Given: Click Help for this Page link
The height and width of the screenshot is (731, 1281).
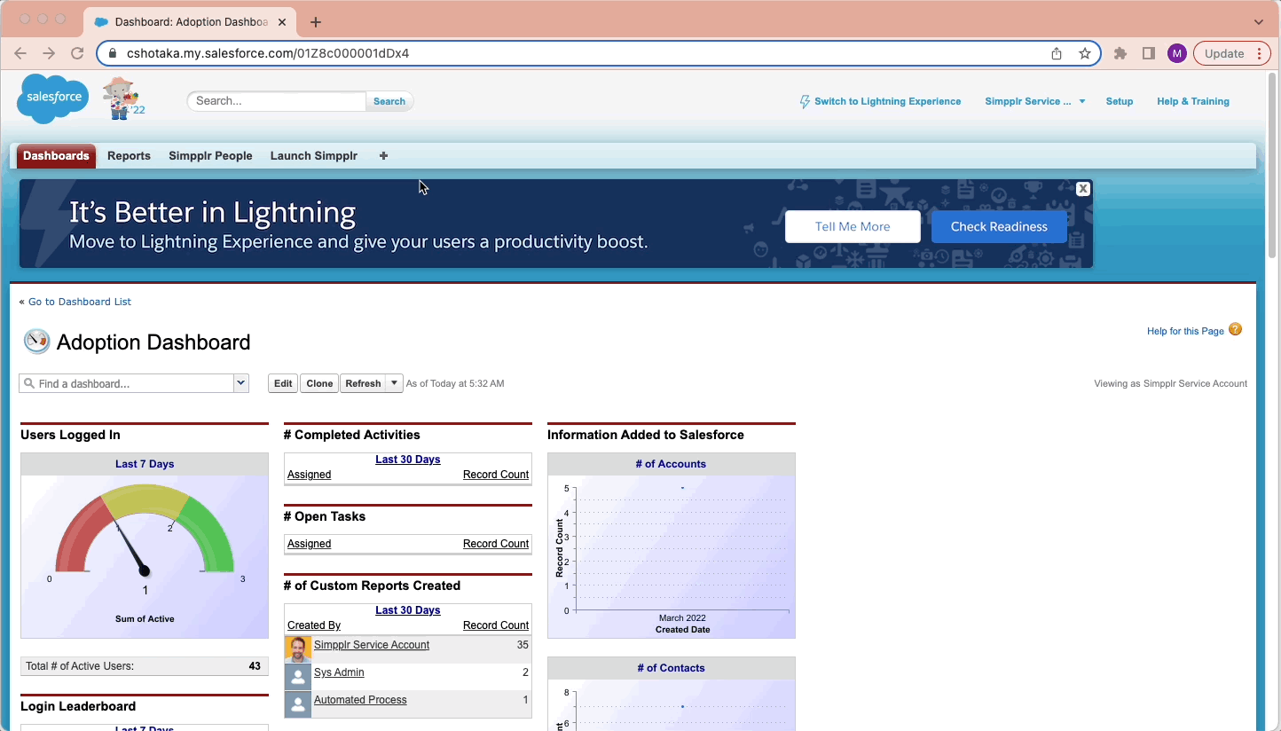Looking at the screenshot, I should [x=1185, y=331].
